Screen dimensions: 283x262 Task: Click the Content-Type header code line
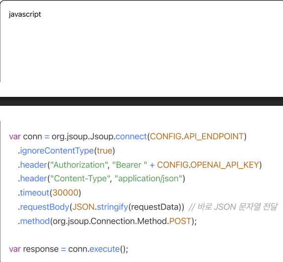(101, 178)
